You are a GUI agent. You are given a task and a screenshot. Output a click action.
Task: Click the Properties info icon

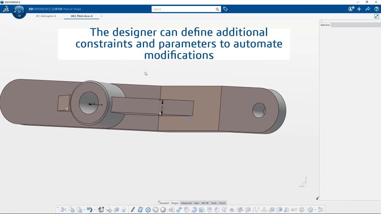tap(109, 210)
